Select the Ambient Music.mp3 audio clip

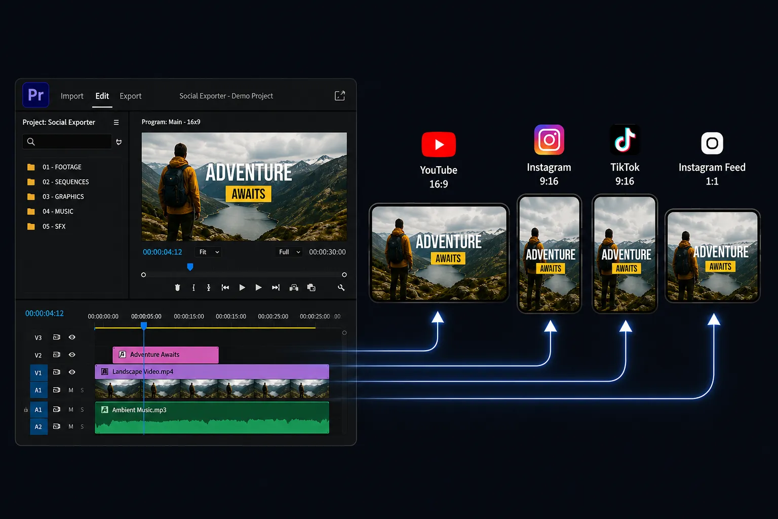click(212, 418)
